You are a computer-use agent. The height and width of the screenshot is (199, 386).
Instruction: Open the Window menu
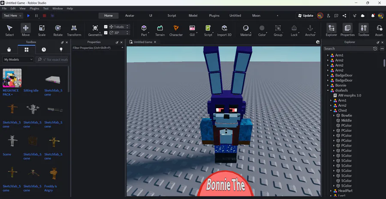57,9
